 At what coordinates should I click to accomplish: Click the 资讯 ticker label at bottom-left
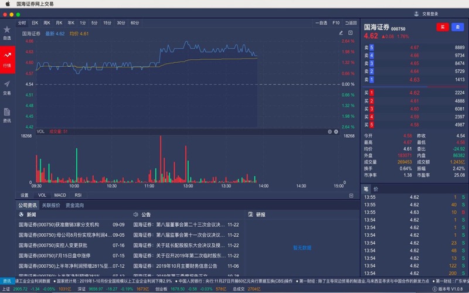[x=8, y=281]
